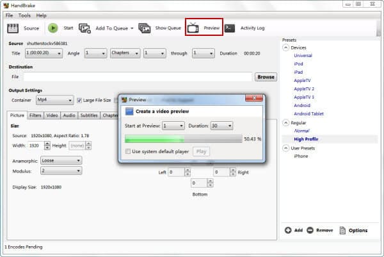This screenshot has width=384, height=257.
Task: Click the Bottom crop stepper arrows
Action: coord(210,183)
